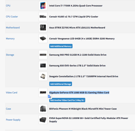This screenshot has width=135, height=131.
Task: Open the Corsair Vengeance memory image
Action: 43,38
